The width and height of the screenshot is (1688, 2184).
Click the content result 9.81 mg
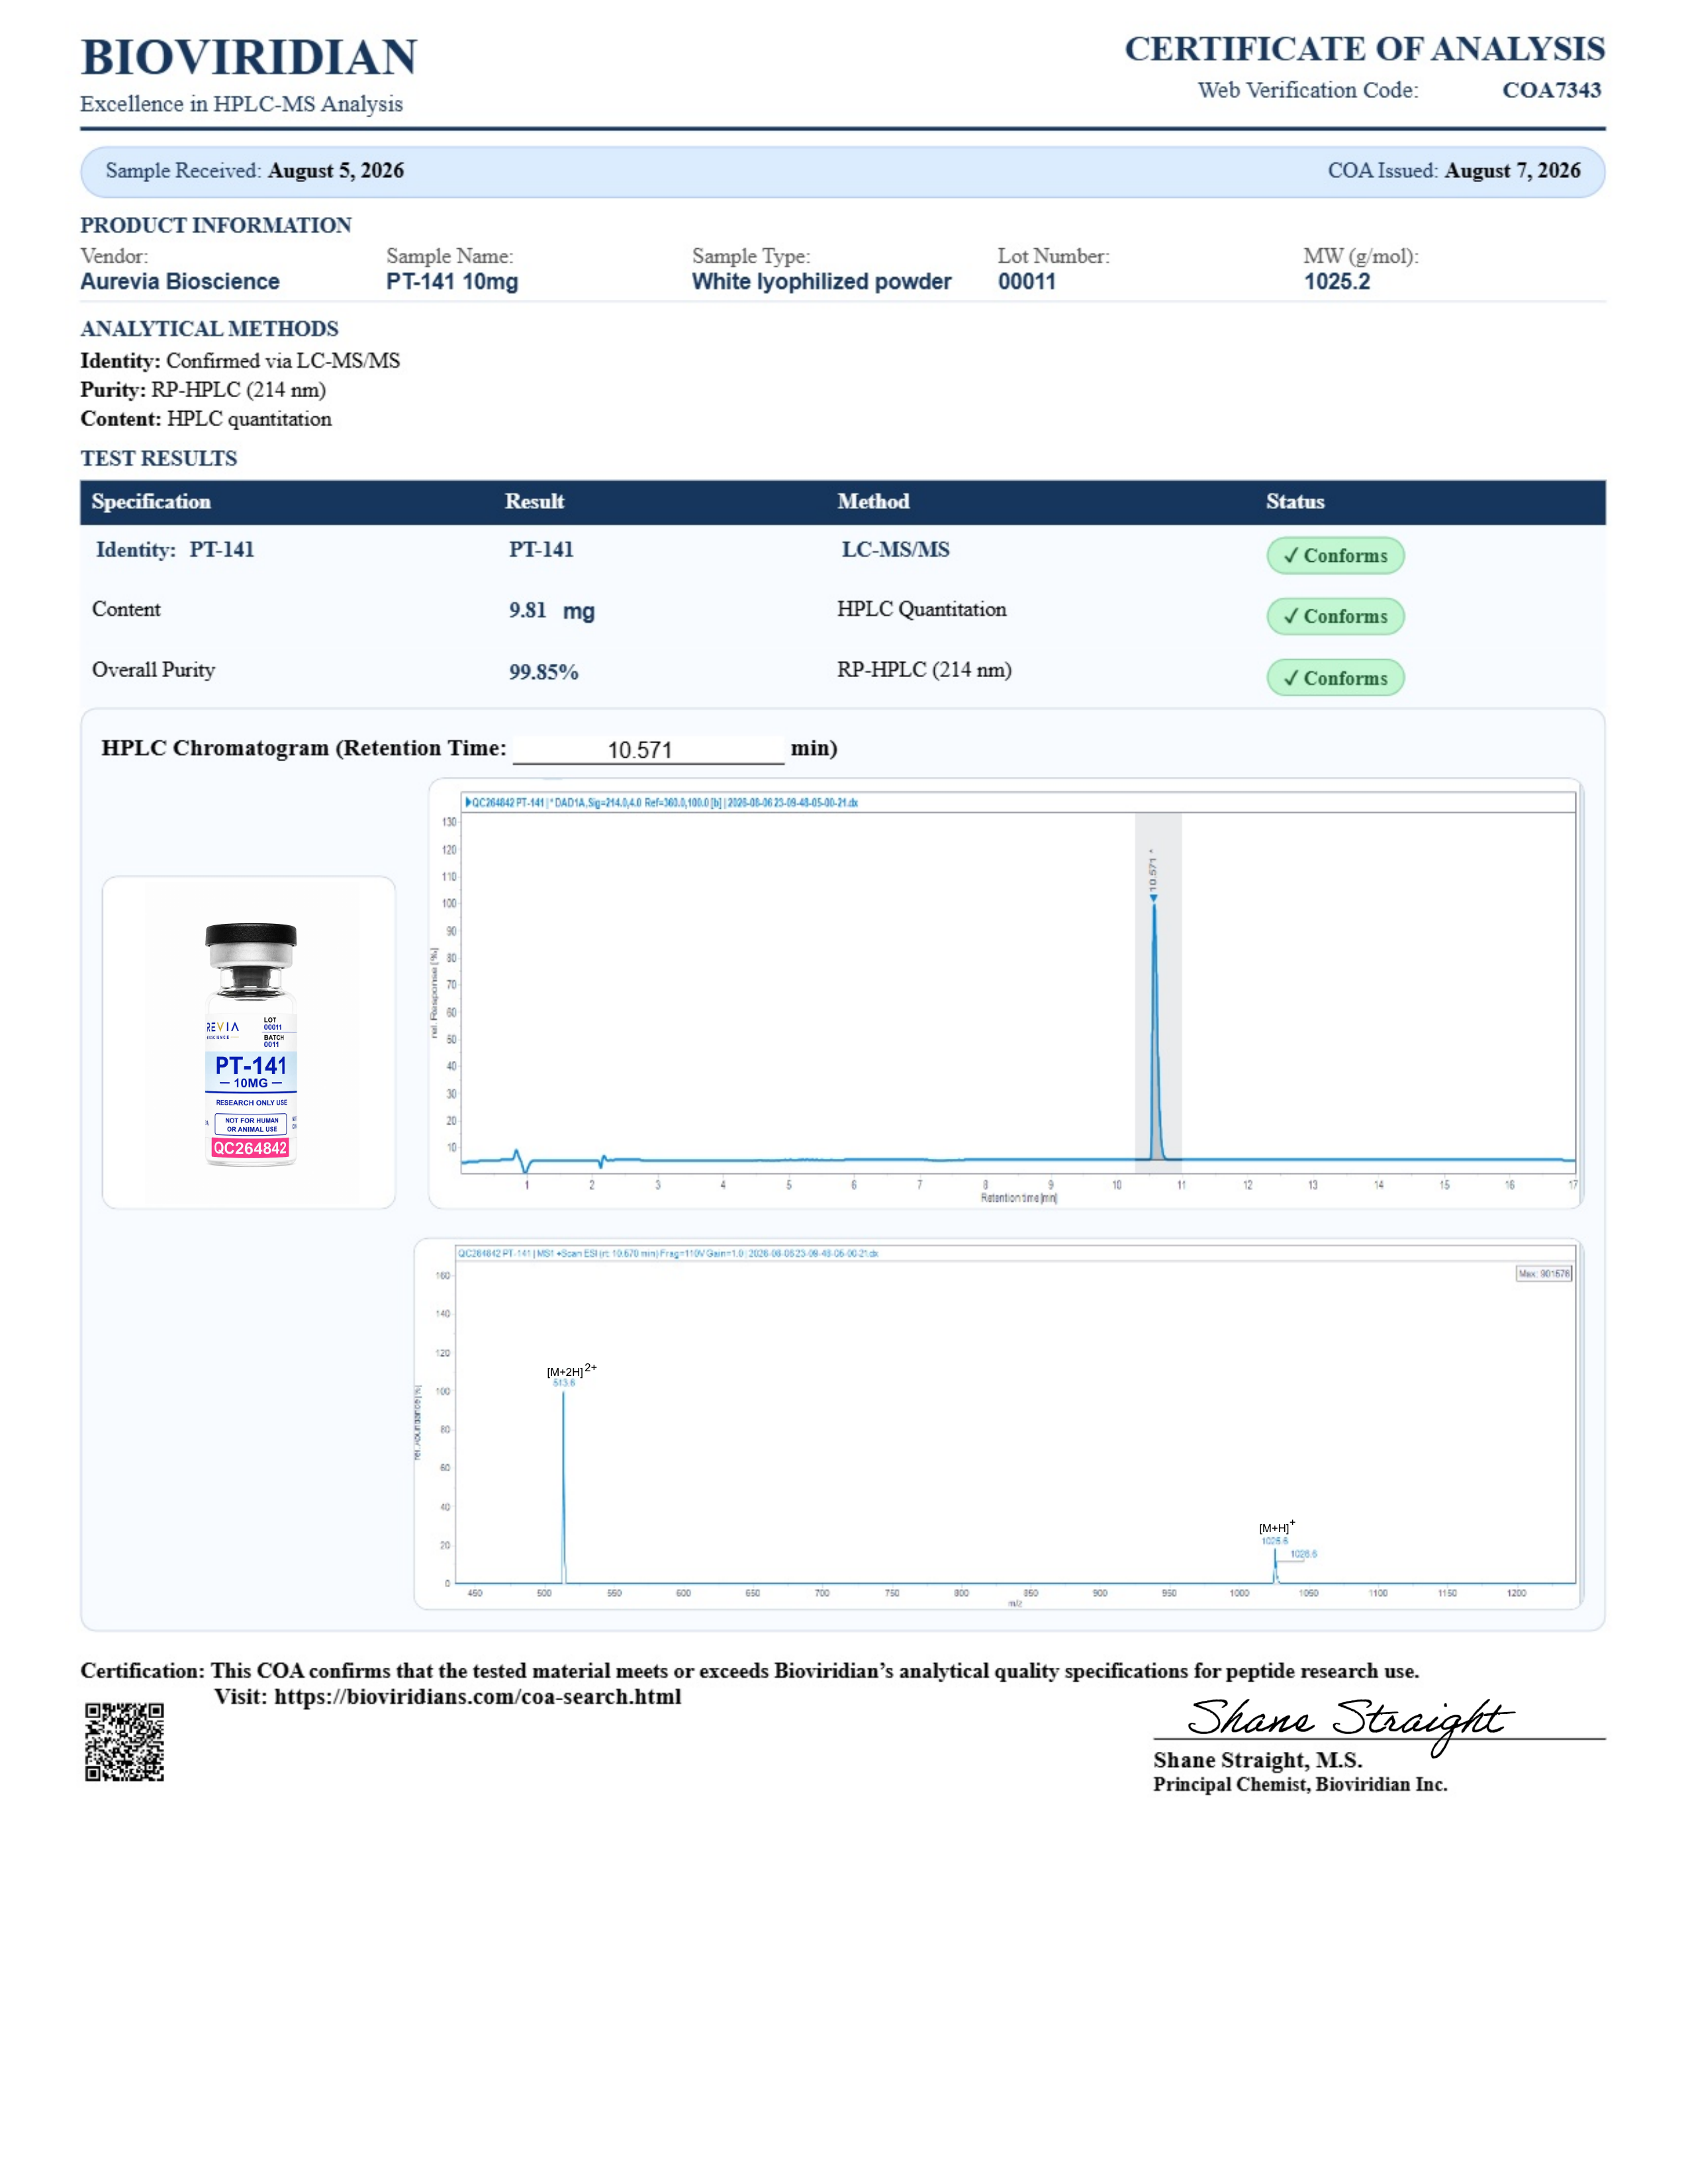click(551, 611)
